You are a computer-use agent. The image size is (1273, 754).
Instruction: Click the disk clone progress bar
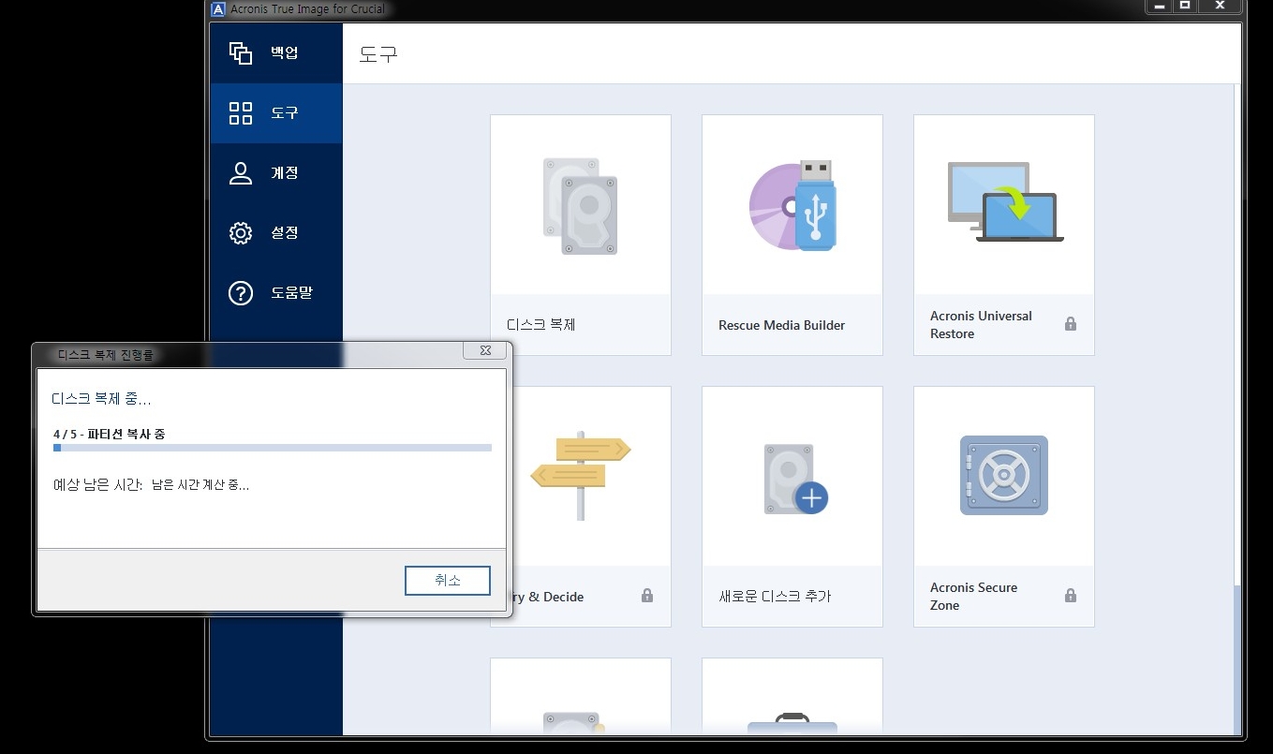[273, 448]
